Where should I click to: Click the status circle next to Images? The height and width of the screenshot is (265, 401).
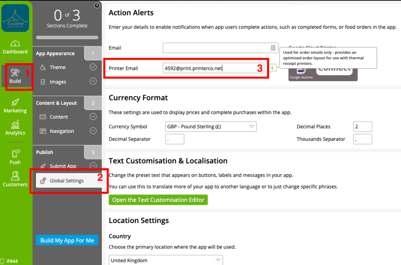(x=93, y=82)
